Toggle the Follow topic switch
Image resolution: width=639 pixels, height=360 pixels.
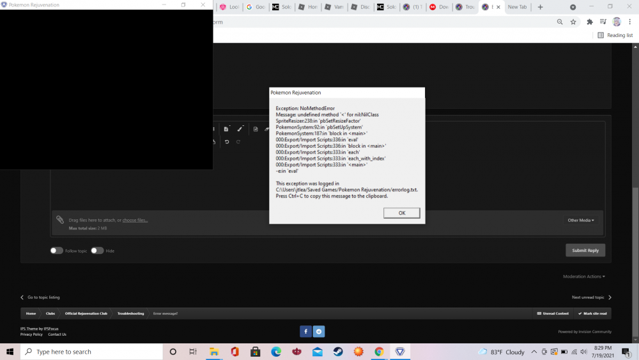[57, 250]
